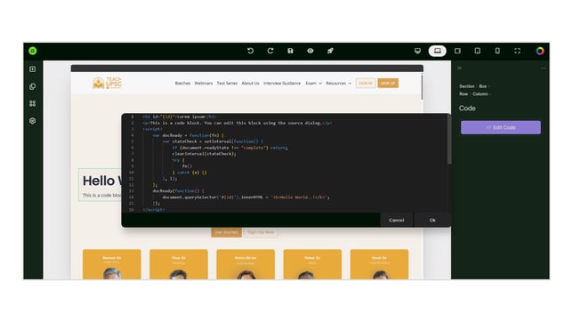Select third faculty profile card

pyautogui.click(x=246, y=264)
